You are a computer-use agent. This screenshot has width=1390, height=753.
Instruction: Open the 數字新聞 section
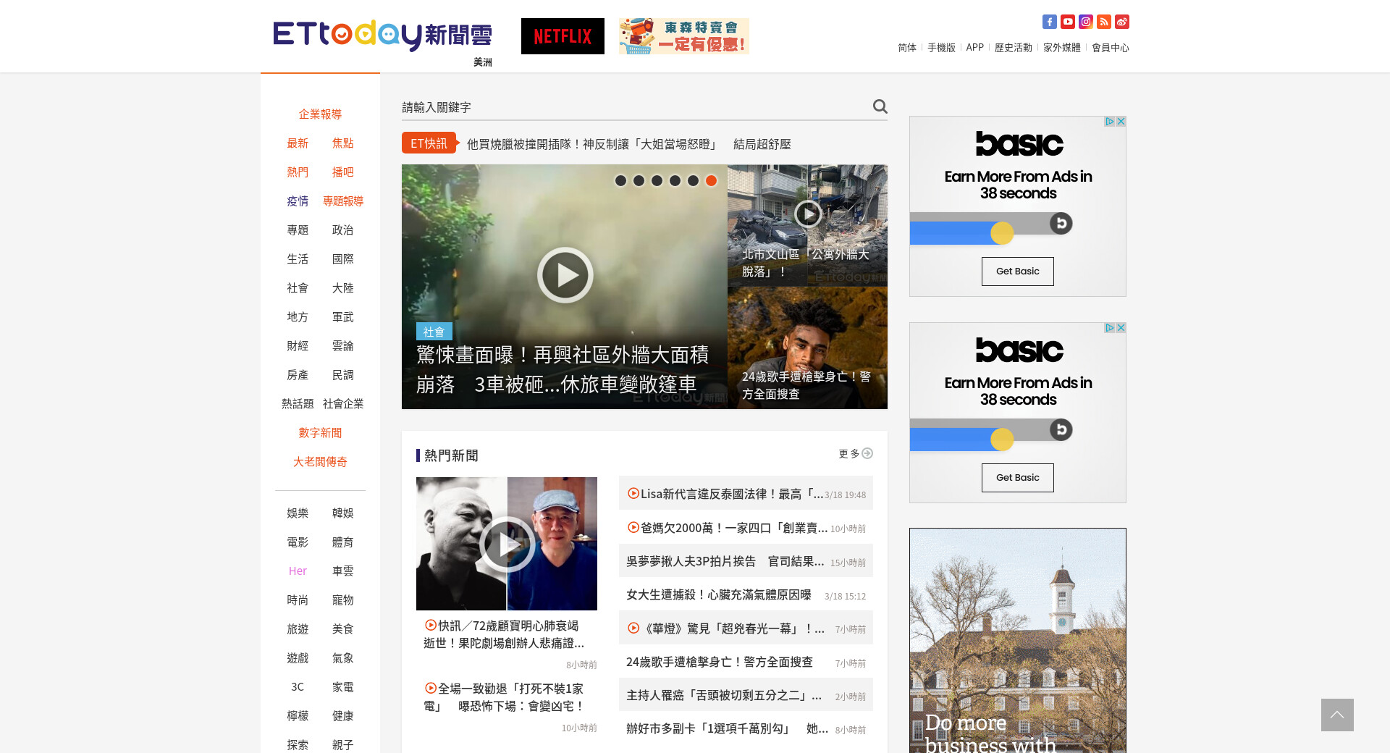point(320,433)
